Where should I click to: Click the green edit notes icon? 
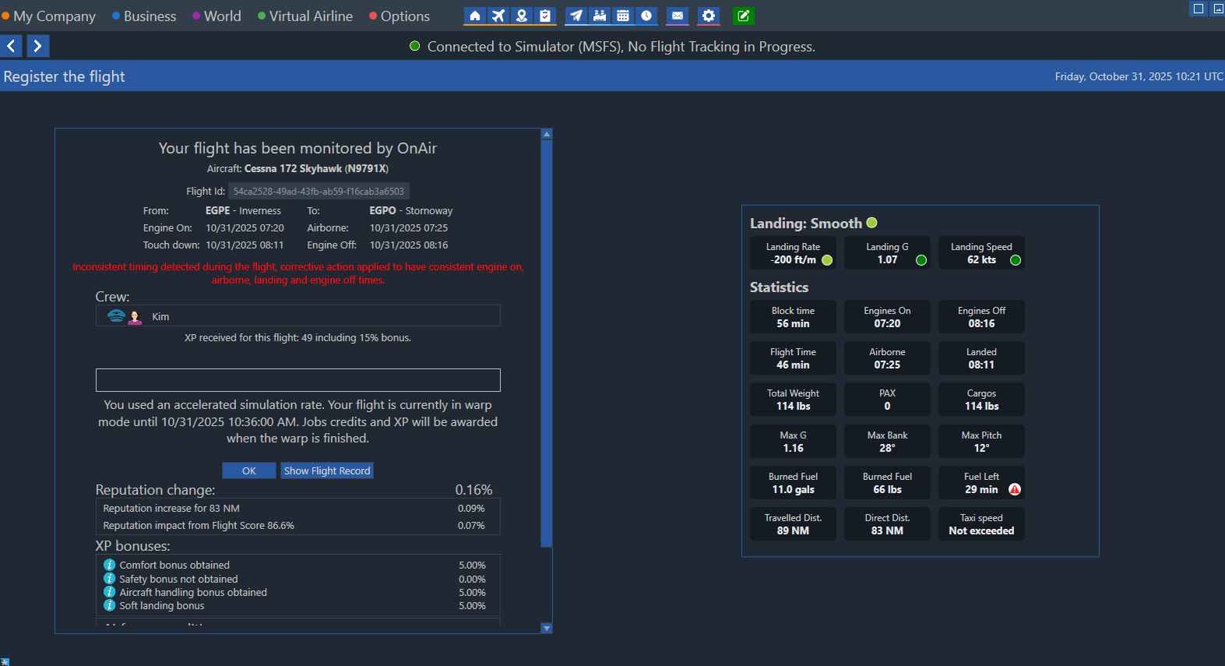click(x=744, y=16)
